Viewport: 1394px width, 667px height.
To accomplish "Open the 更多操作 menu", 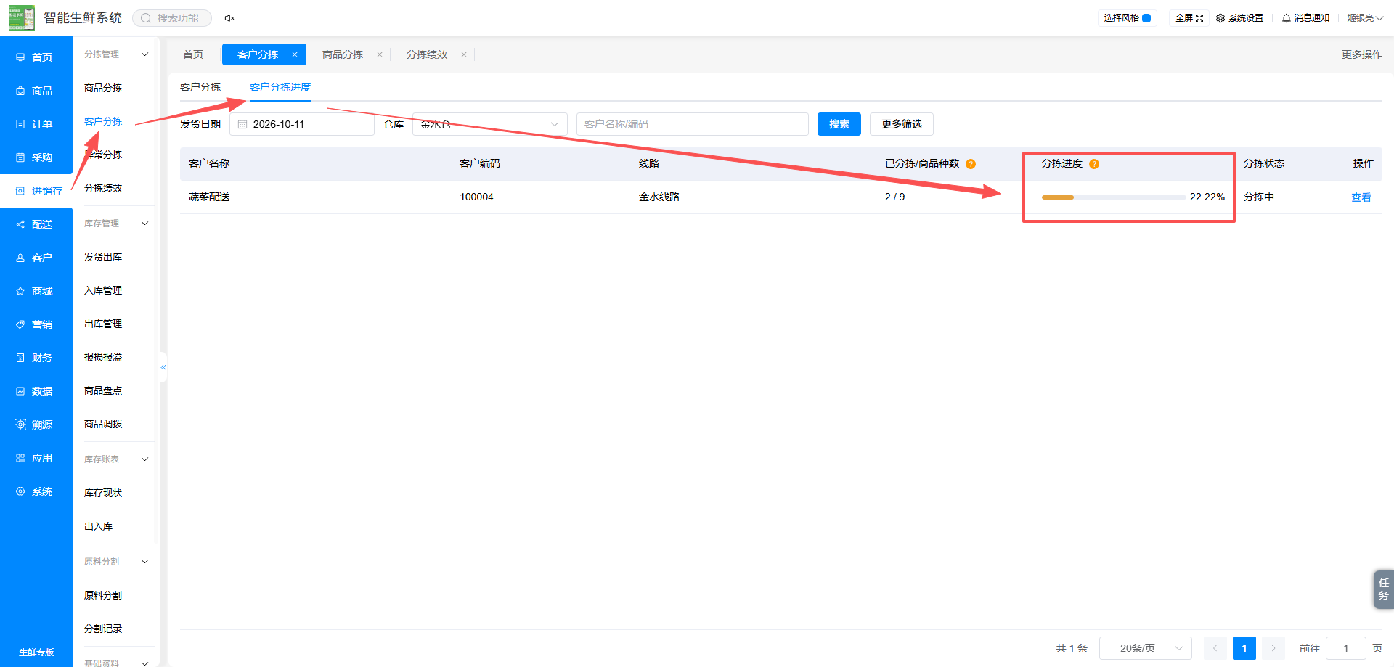I will [1362, 54].
